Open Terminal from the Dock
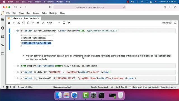The width and height of the screenshot is (179, 101). click(101, 95)
